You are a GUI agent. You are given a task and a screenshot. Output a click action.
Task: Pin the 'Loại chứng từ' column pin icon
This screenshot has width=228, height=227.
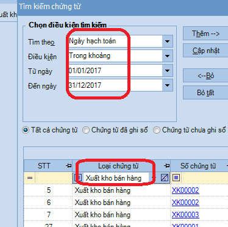pyautogui.click(x=166, y=166)
